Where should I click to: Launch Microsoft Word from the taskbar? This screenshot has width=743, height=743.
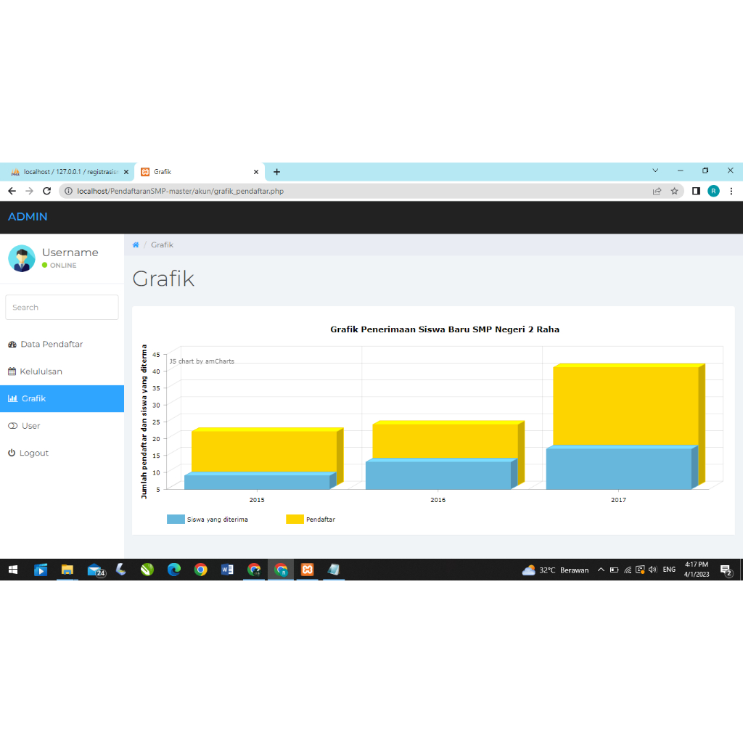(x=227, y=570)
